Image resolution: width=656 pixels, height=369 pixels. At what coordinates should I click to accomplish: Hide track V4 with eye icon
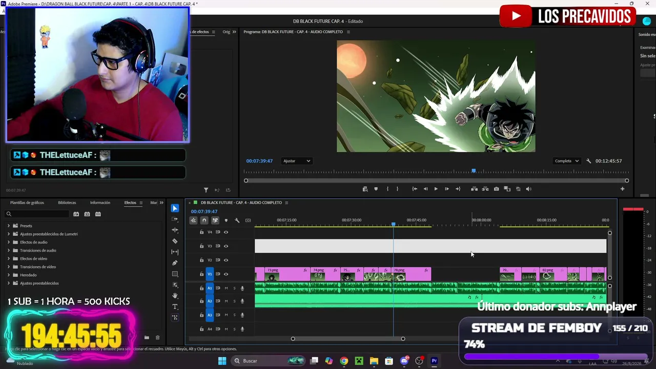226,232
